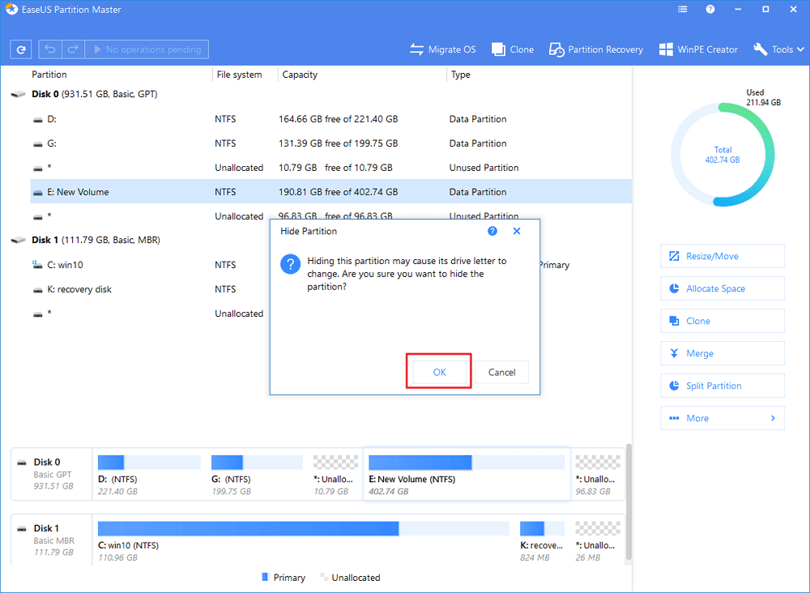This screenshot has height=593, width=810.
Task: Select the Merge operation
Action: point(723,353)
